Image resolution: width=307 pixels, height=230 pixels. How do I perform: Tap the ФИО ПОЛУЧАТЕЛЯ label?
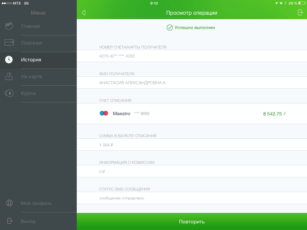pyautogui.click(x=117, y=74)
